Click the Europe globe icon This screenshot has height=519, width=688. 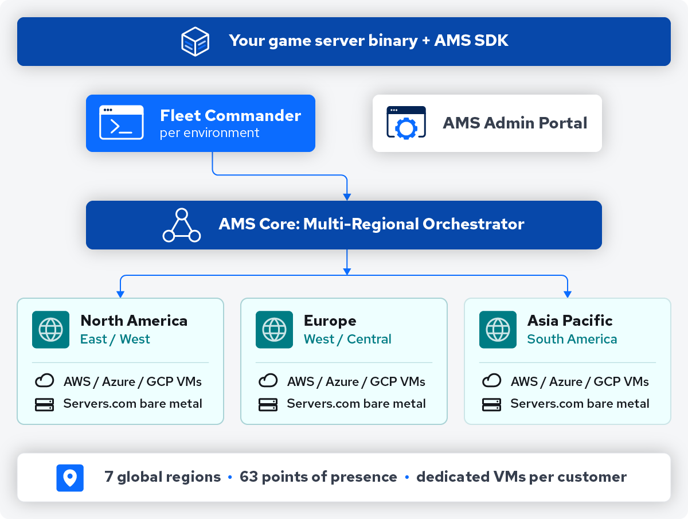click(x=274, y=329)
